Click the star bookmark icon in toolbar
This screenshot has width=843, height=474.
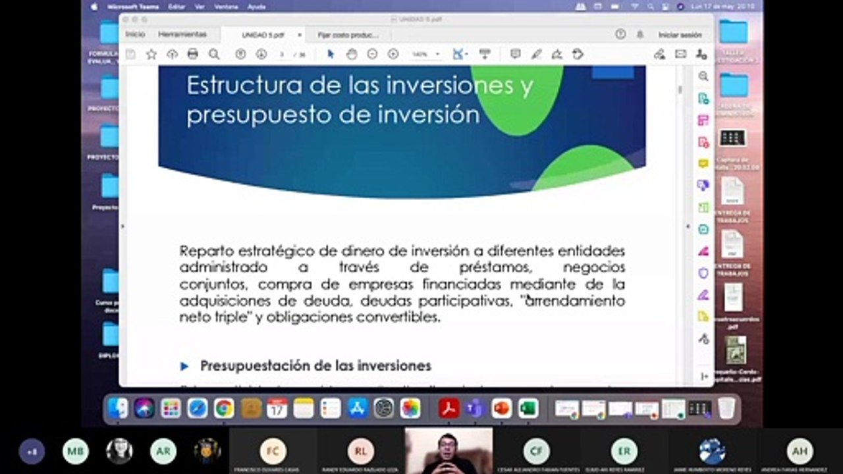tap(151, 54)
